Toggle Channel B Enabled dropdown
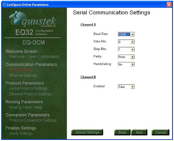Viewport: 174px width, 141px height. 132,87
